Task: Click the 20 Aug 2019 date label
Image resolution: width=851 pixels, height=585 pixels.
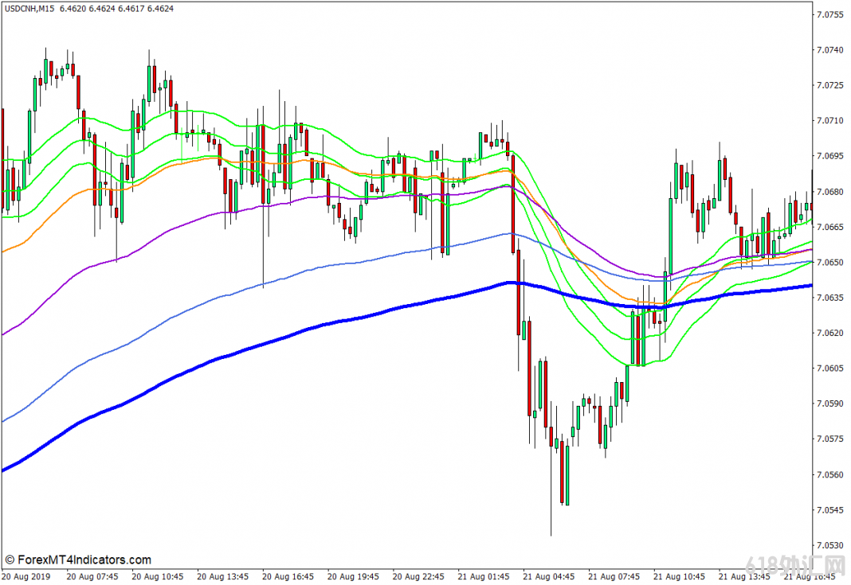Action: 28,575
